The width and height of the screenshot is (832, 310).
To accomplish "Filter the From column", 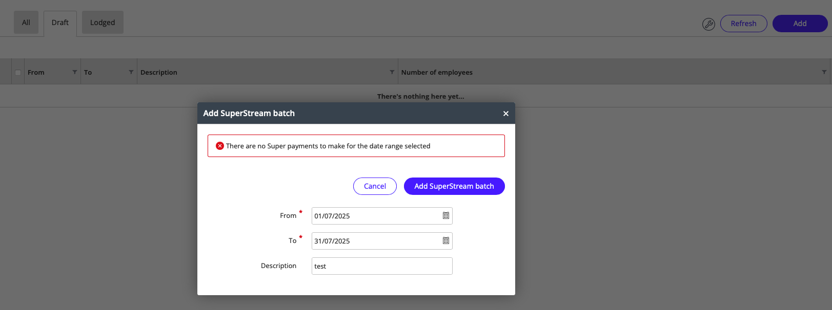I will pyautogui.click(x=75, y=72).
